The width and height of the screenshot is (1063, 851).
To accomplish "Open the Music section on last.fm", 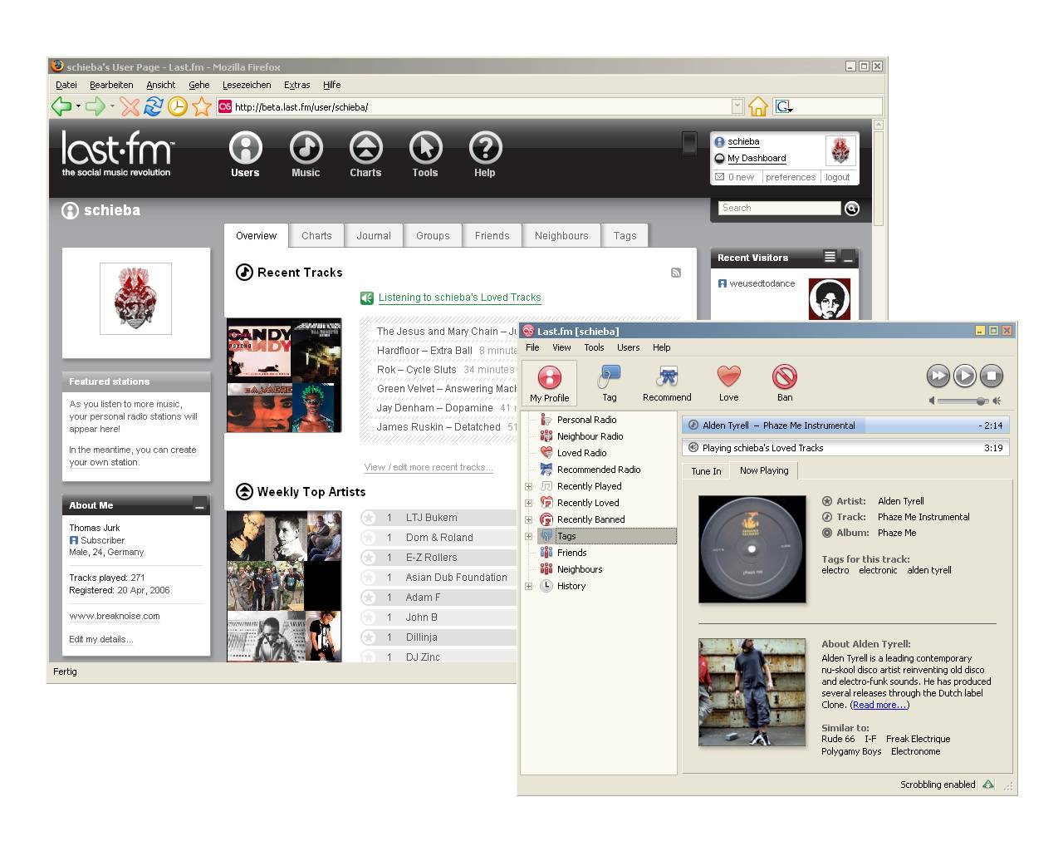I will (x=306, y=155).
